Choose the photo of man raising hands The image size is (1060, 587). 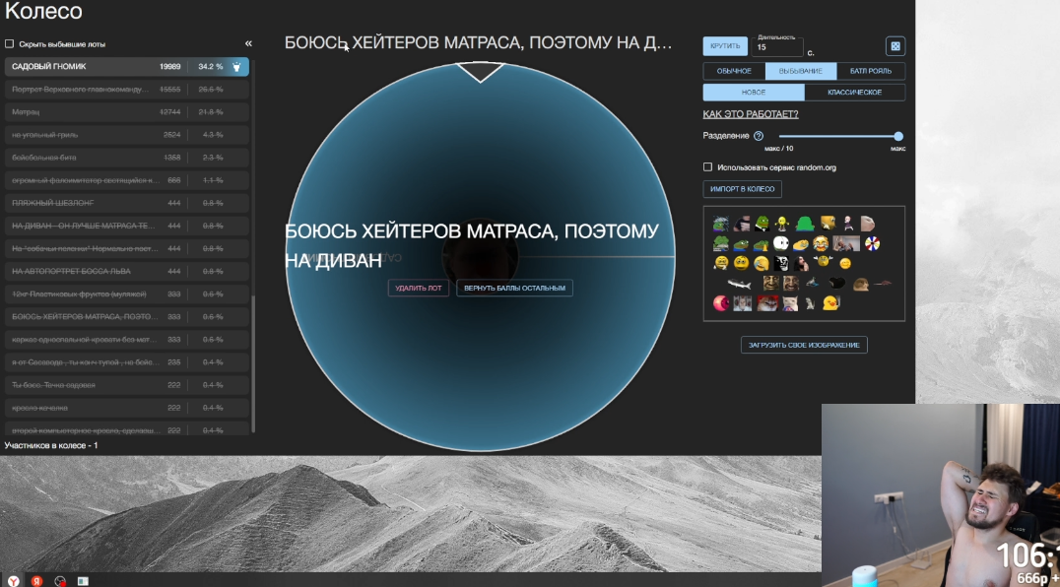846,244
